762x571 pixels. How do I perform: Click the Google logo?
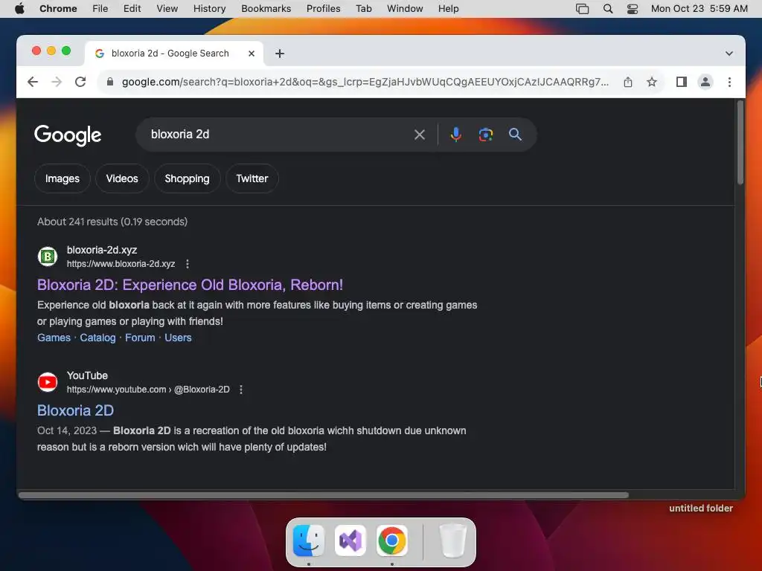(x=68, y=135)
